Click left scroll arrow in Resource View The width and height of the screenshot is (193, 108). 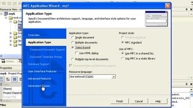pos(1,56)
